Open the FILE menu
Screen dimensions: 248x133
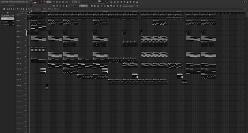(x=2, y=2)
